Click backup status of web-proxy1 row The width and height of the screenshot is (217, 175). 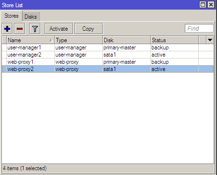point(160,62)
